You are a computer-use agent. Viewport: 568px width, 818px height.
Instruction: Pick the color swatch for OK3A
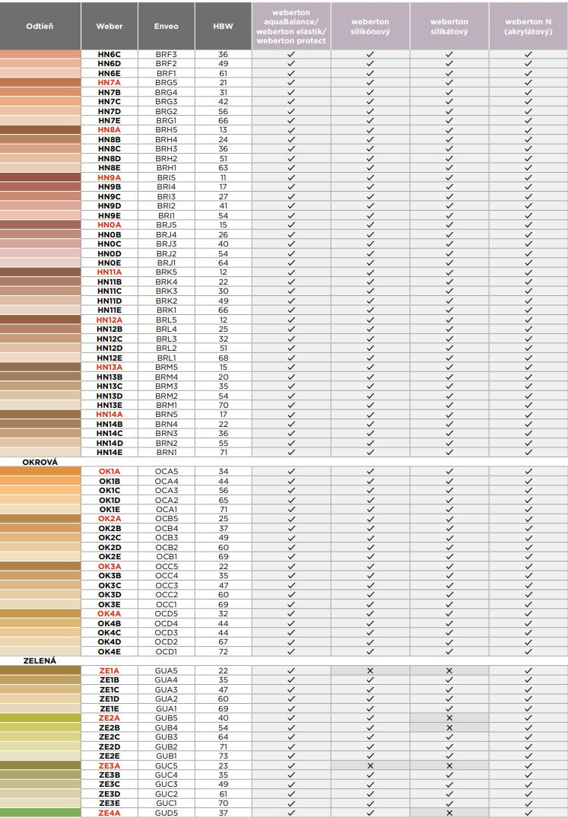(40, 566)
